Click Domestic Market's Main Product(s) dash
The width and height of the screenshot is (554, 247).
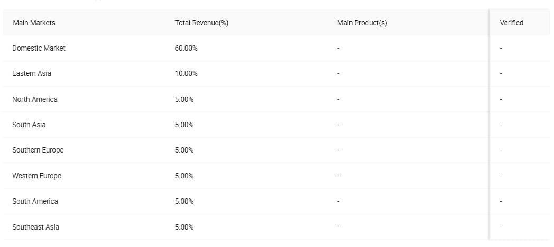[x=338, y=48]
